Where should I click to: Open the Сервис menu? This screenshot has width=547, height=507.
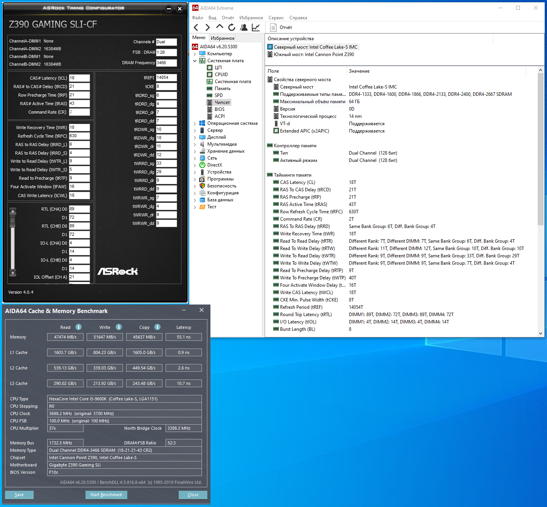tap(276, 18)
